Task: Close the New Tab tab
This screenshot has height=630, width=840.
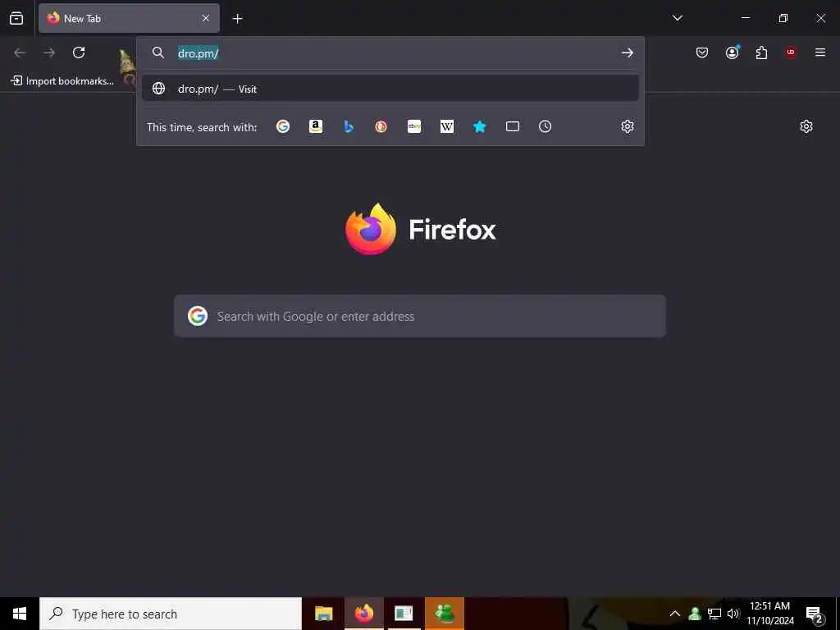Action: [206, 18]
